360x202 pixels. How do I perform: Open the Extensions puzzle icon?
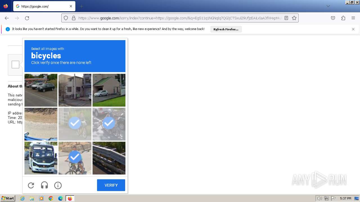pyautogui.click(x=343, y=18)
